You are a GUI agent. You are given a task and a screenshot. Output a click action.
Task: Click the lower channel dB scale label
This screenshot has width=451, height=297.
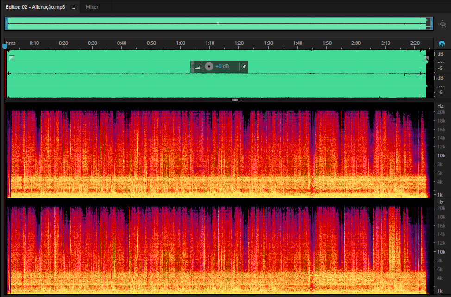(440, 78)
